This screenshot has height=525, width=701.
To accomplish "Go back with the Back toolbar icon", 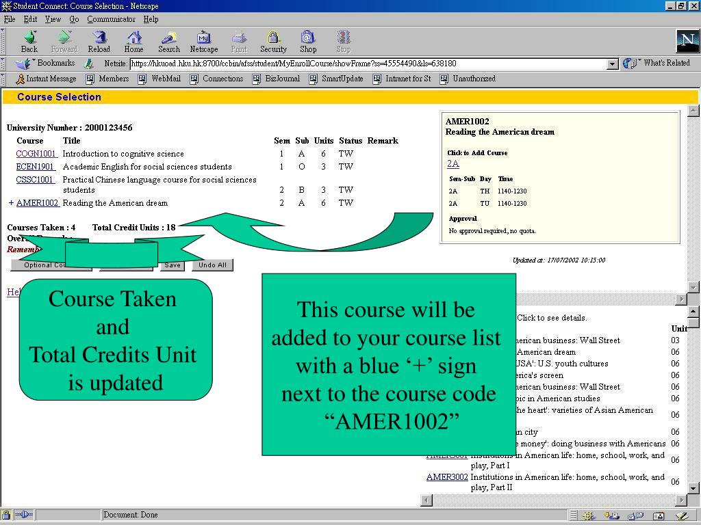I will (29, 42).
